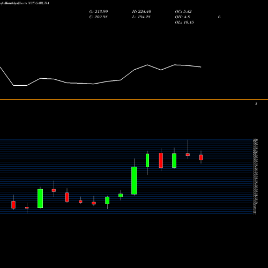This screenshot has height=268, width=268.
Task: Click the 'OC: 5.42' value
Action: tap(183, 12)
